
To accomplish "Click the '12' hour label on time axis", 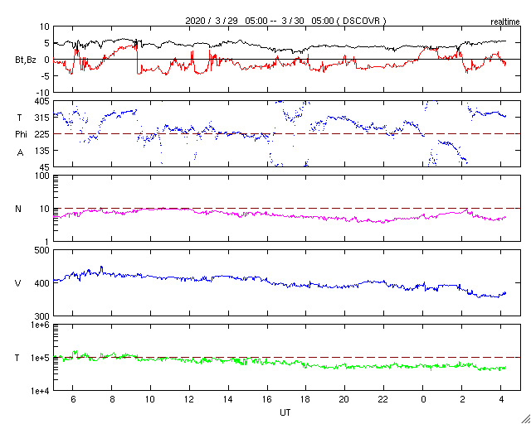I will [x=189, y=400].
